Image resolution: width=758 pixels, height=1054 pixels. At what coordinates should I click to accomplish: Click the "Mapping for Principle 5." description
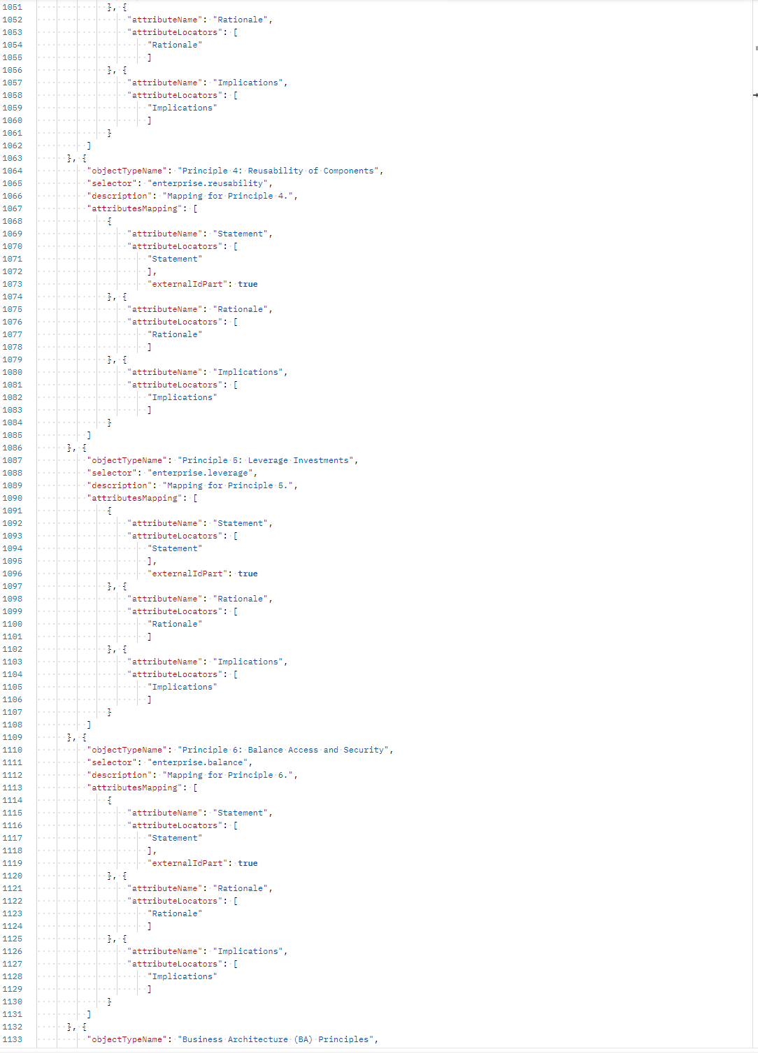(x=228, y=485)
